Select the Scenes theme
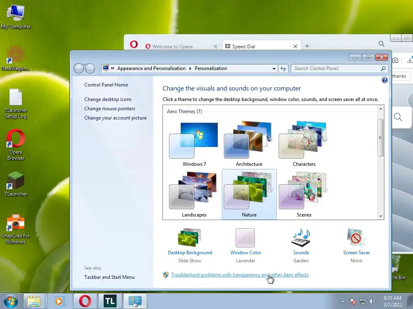Image resolution: width=413 pixels, height=309 pixels. click(x=304, y=194)
